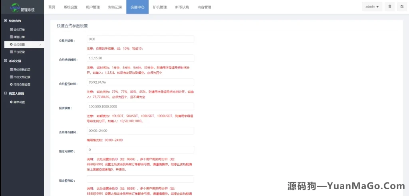The height and width of the screenshot is (196, 409).
Task: Open the 系统设置 top menu
Action: [x=70, y=7]
